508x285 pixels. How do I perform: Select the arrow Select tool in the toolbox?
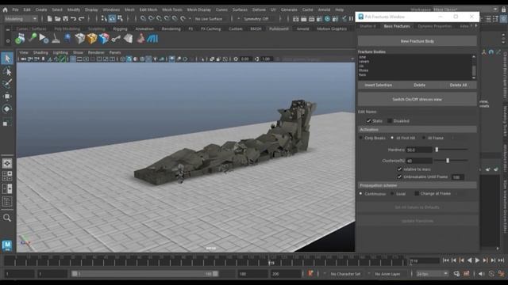click(7, 58)
